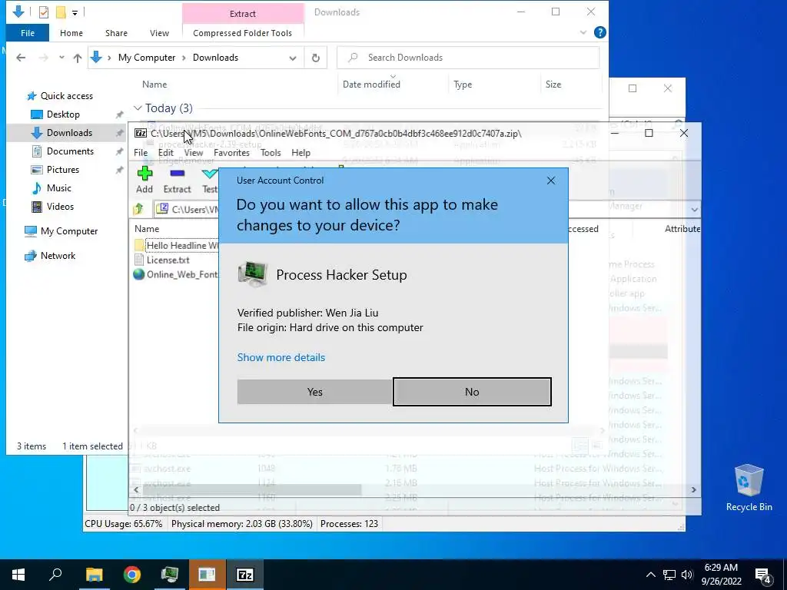Click the Extract button in 7-Zip toolbar
The height and width of the screenshot is (590, 787).
[x=178, y=180]
